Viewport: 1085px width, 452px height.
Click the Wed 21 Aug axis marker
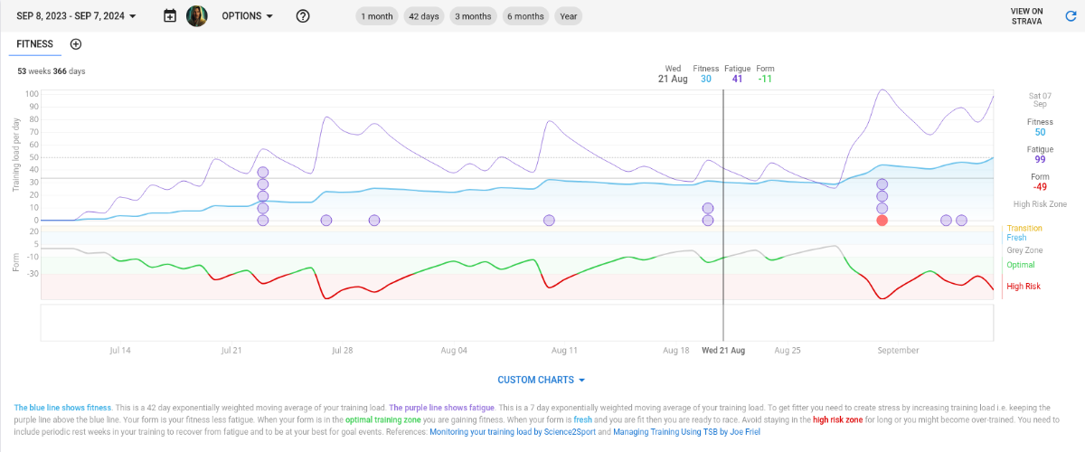[x=723, y=350]
